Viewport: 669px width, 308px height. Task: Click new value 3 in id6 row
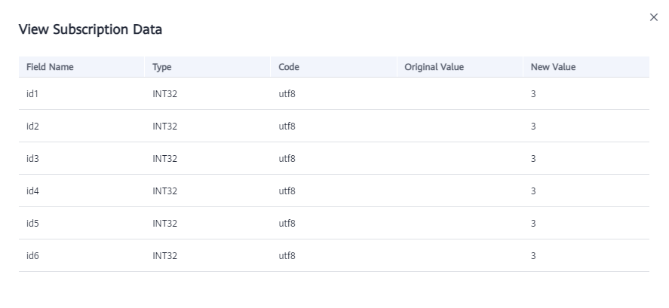tap(533, 255)
